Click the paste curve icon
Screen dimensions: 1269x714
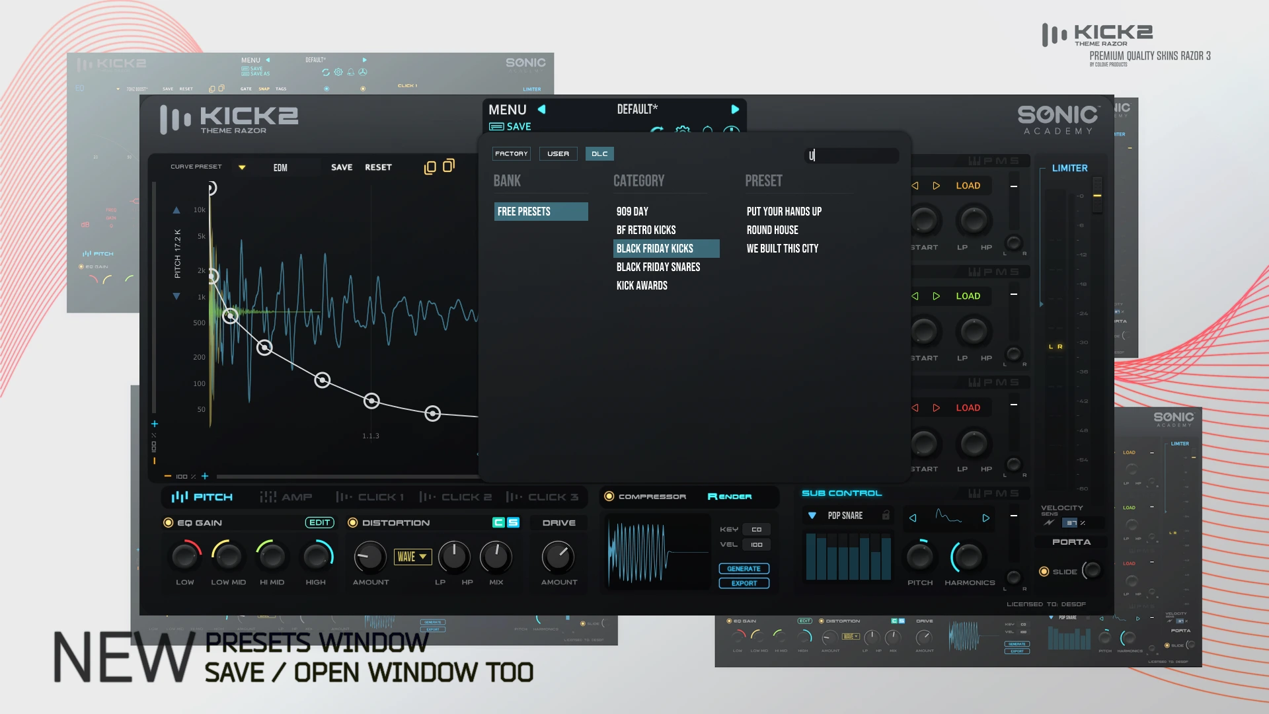pos(449,166)
